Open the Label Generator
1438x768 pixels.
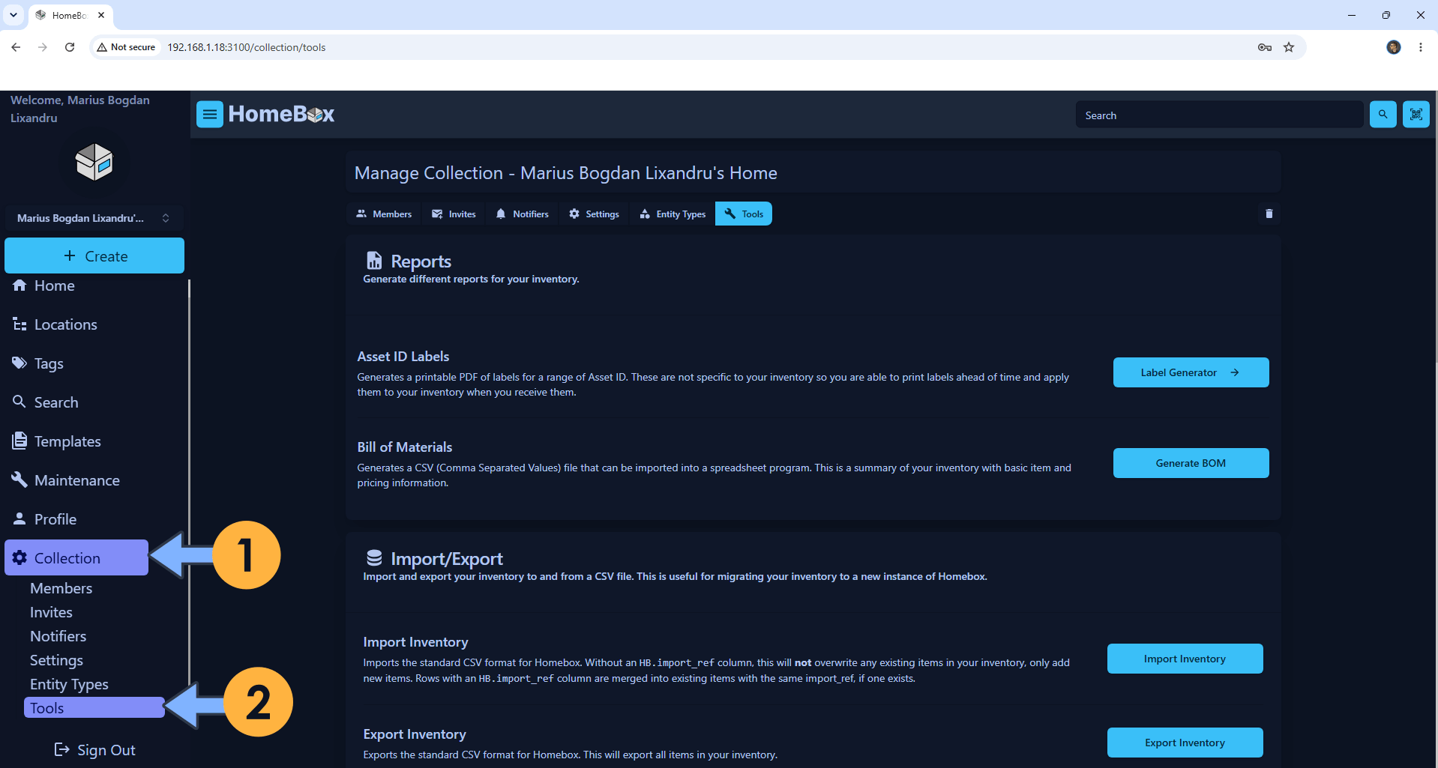(x=1191, y=372)
